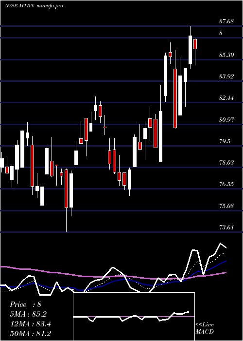The width and height of the screenshot is (243, 341).
Task: Select the 80.97 price axis label
Action: 226,119
